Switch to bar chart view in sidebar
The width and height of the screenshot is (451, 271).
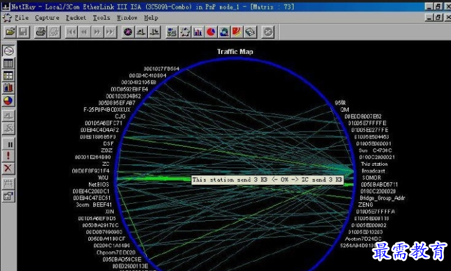click(9, 88)
